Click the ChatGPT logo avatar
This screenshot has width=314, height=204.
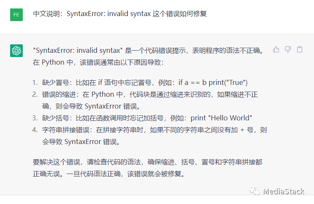[x=16, y=51]
